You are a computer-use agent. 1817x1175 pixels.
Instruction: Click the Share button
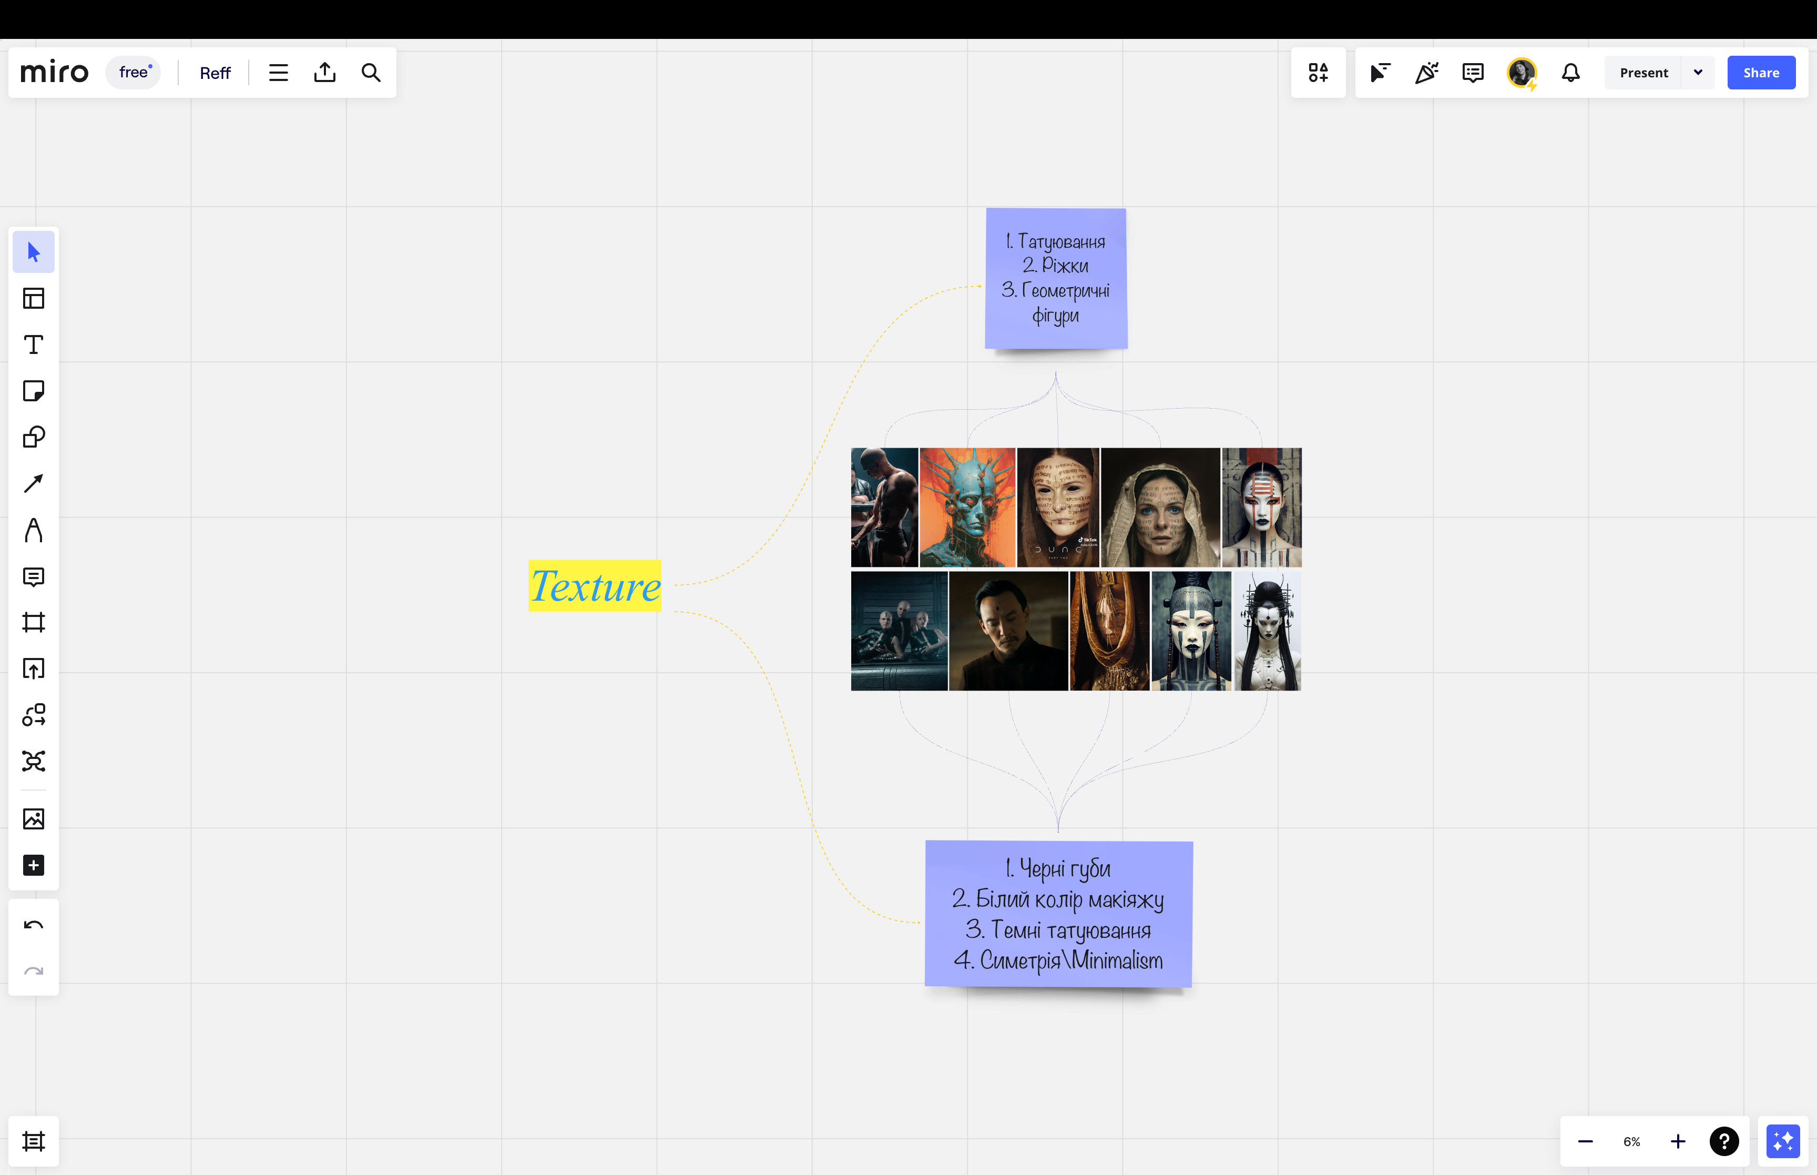click(1761, 73)
